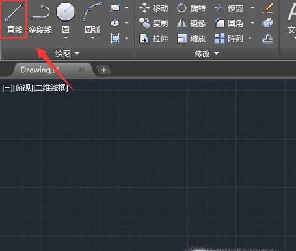Expand the 修改 (Modify) panel

(x=207, y=53)
